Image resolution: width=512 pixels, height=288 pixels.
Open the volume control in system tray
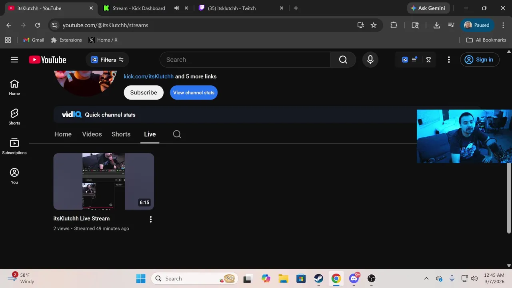(474, 278)
